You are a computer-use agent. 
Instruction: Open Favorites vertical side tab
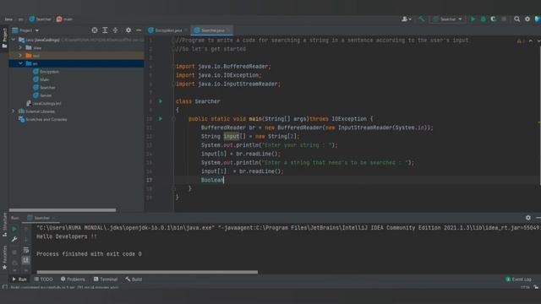coord(4,257)
